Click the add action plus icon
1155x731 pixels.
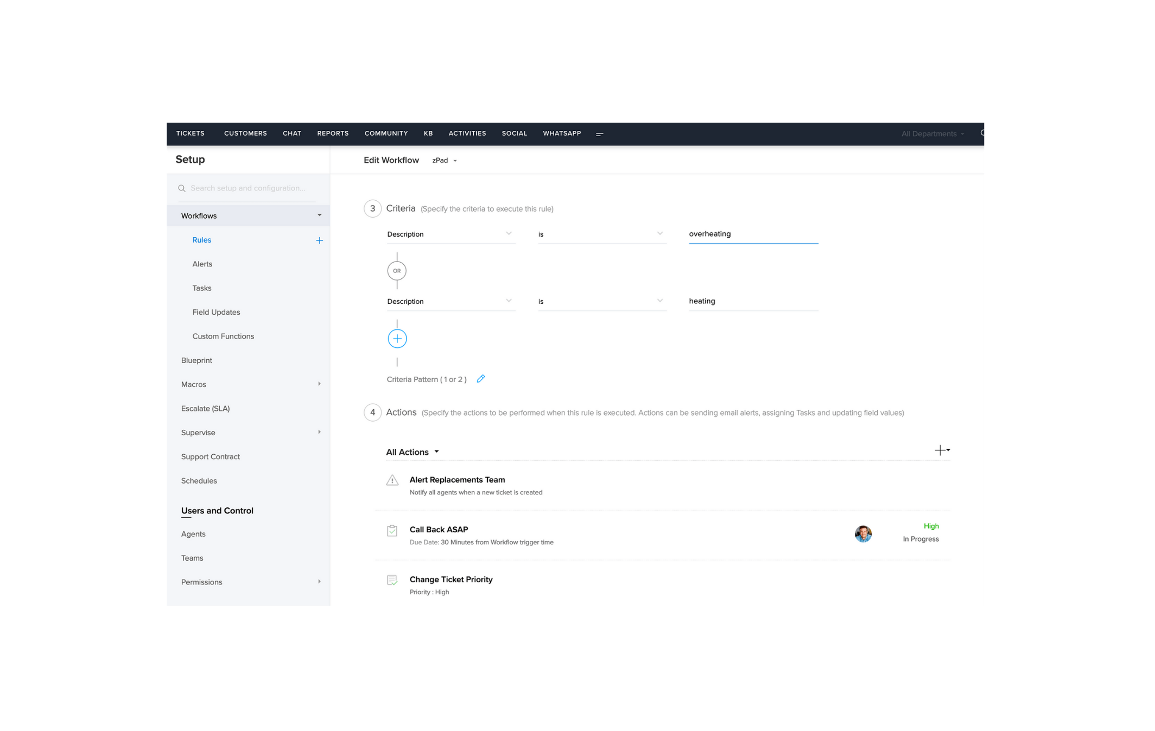941,450
